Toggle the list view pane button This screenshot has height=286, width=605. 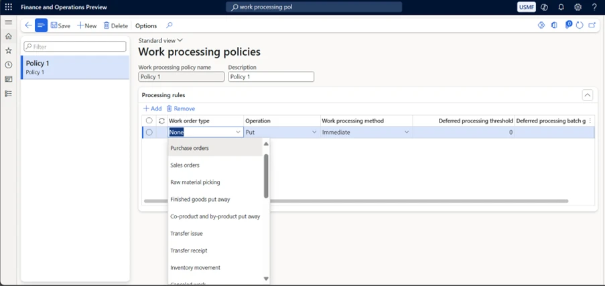pos(42,25)
